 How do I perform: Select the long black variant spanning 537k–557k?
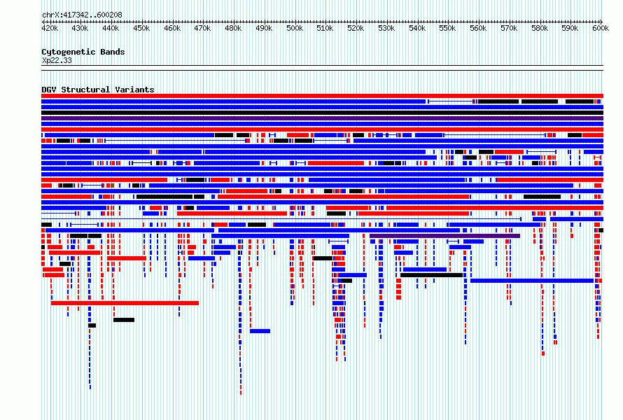(431, 275)
